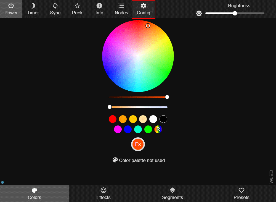Select the white color swatch
Image resolution: width=276 pixels, height=202 pixels.
[x=153, y=119]
